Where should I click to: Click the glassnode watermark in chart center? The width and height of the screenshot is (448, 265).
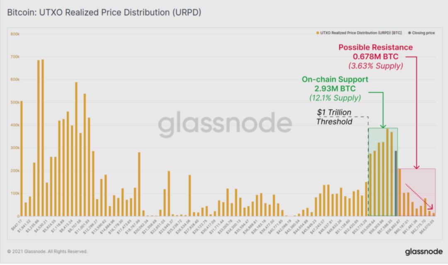225,124
